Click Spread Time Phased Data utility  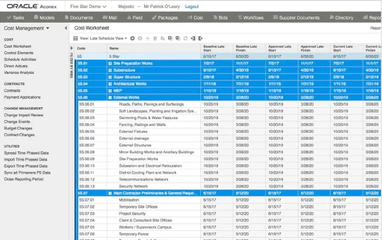[26, 153]
